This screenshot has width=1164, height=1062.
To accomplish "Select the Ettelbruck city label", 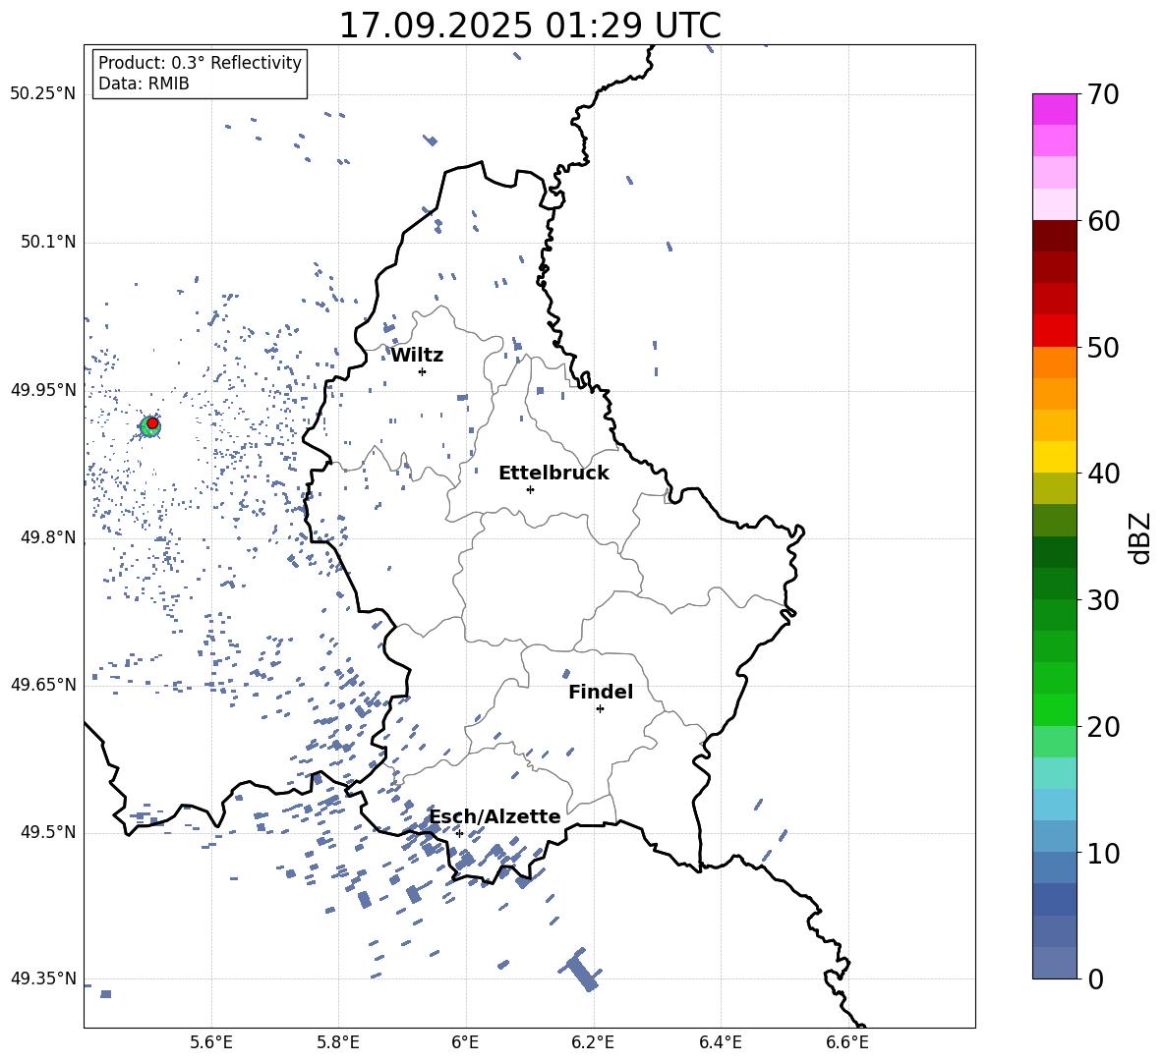I will point(553,474).
